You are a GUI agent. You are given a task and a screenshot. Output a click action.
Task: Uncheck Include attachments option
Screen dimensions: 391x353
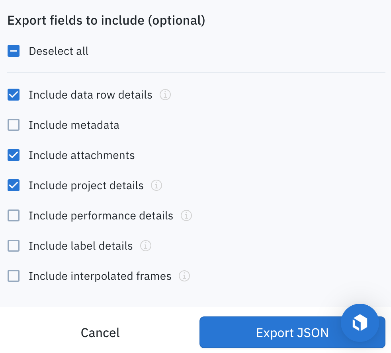[14, 155]
